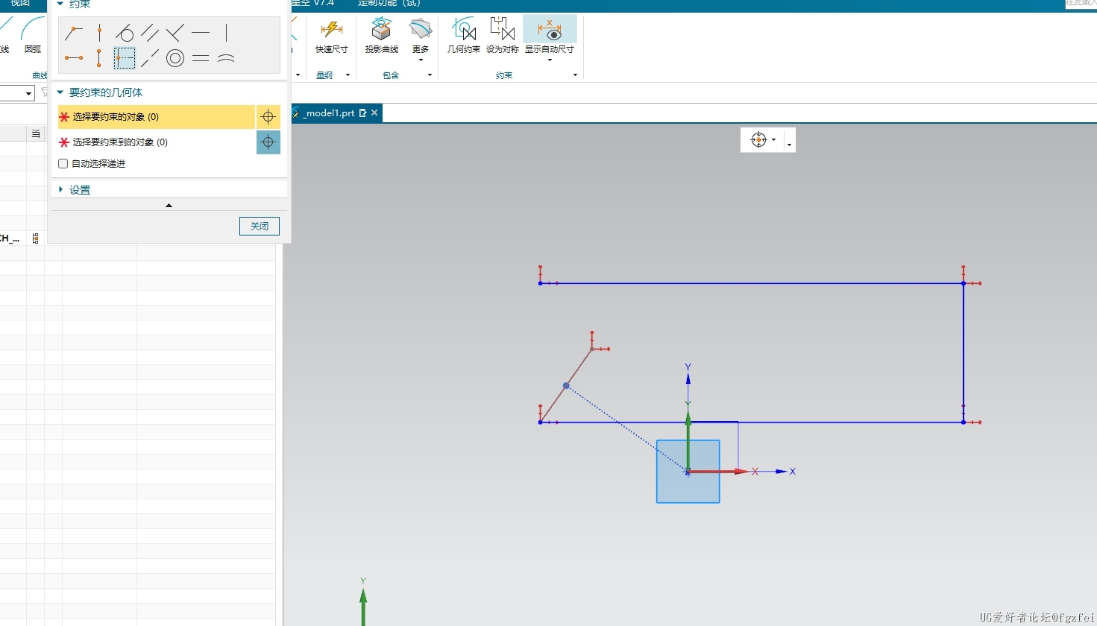
Task: Select the 选择要约束到的对象 (0) row
Action: coord(157,142)
